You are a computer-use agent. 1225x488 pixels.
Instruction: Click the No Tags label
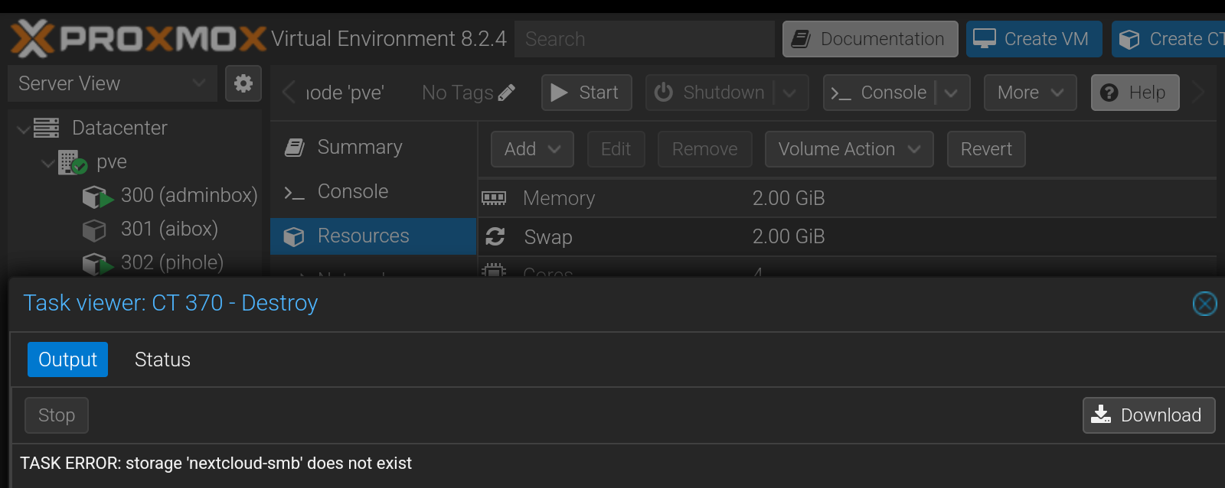pyautogui.click(x=457, y=93)
